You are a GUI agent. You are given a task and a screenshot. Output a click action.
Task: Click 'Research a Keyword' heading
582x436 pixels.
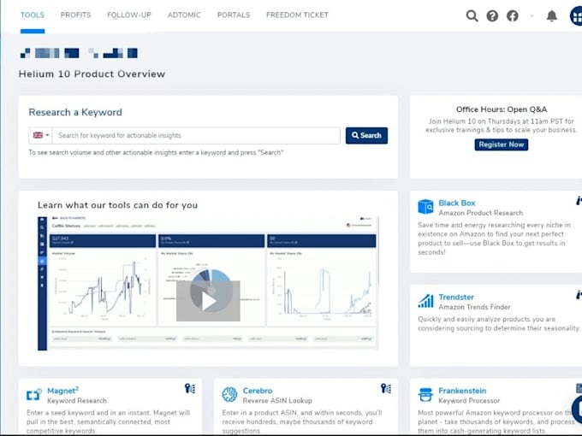75,112
